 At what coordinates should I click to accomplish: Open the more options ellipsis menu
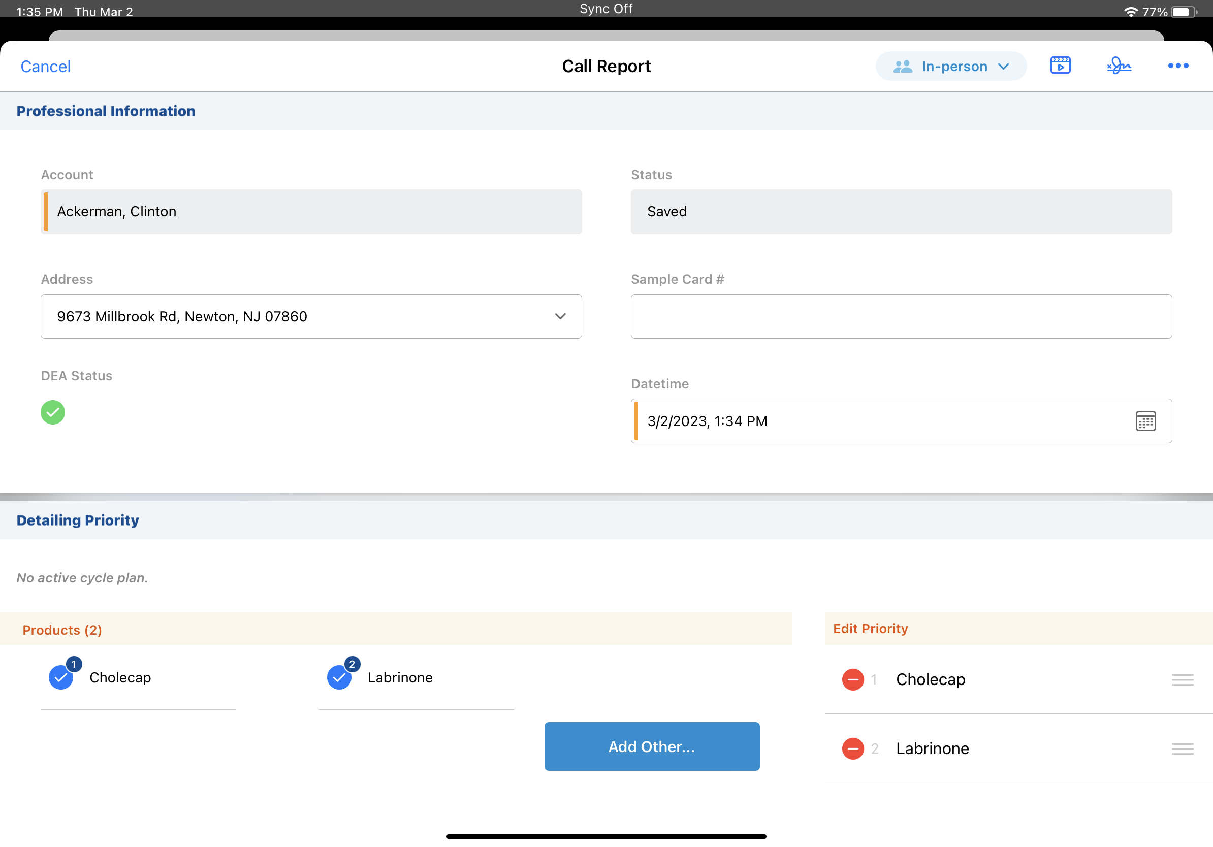pos(1177,66)
